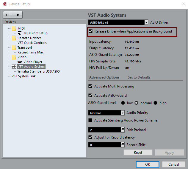Click the Advanced Options heading
This screenshot has height=169, width=188.
click(104, 77)
